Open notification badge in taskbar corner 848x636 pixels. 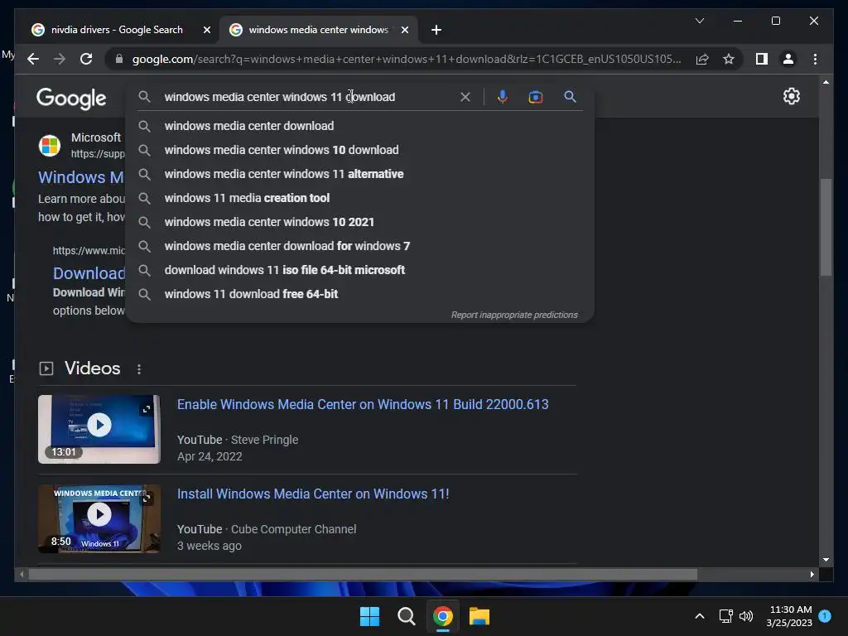[x=825, y=616]
